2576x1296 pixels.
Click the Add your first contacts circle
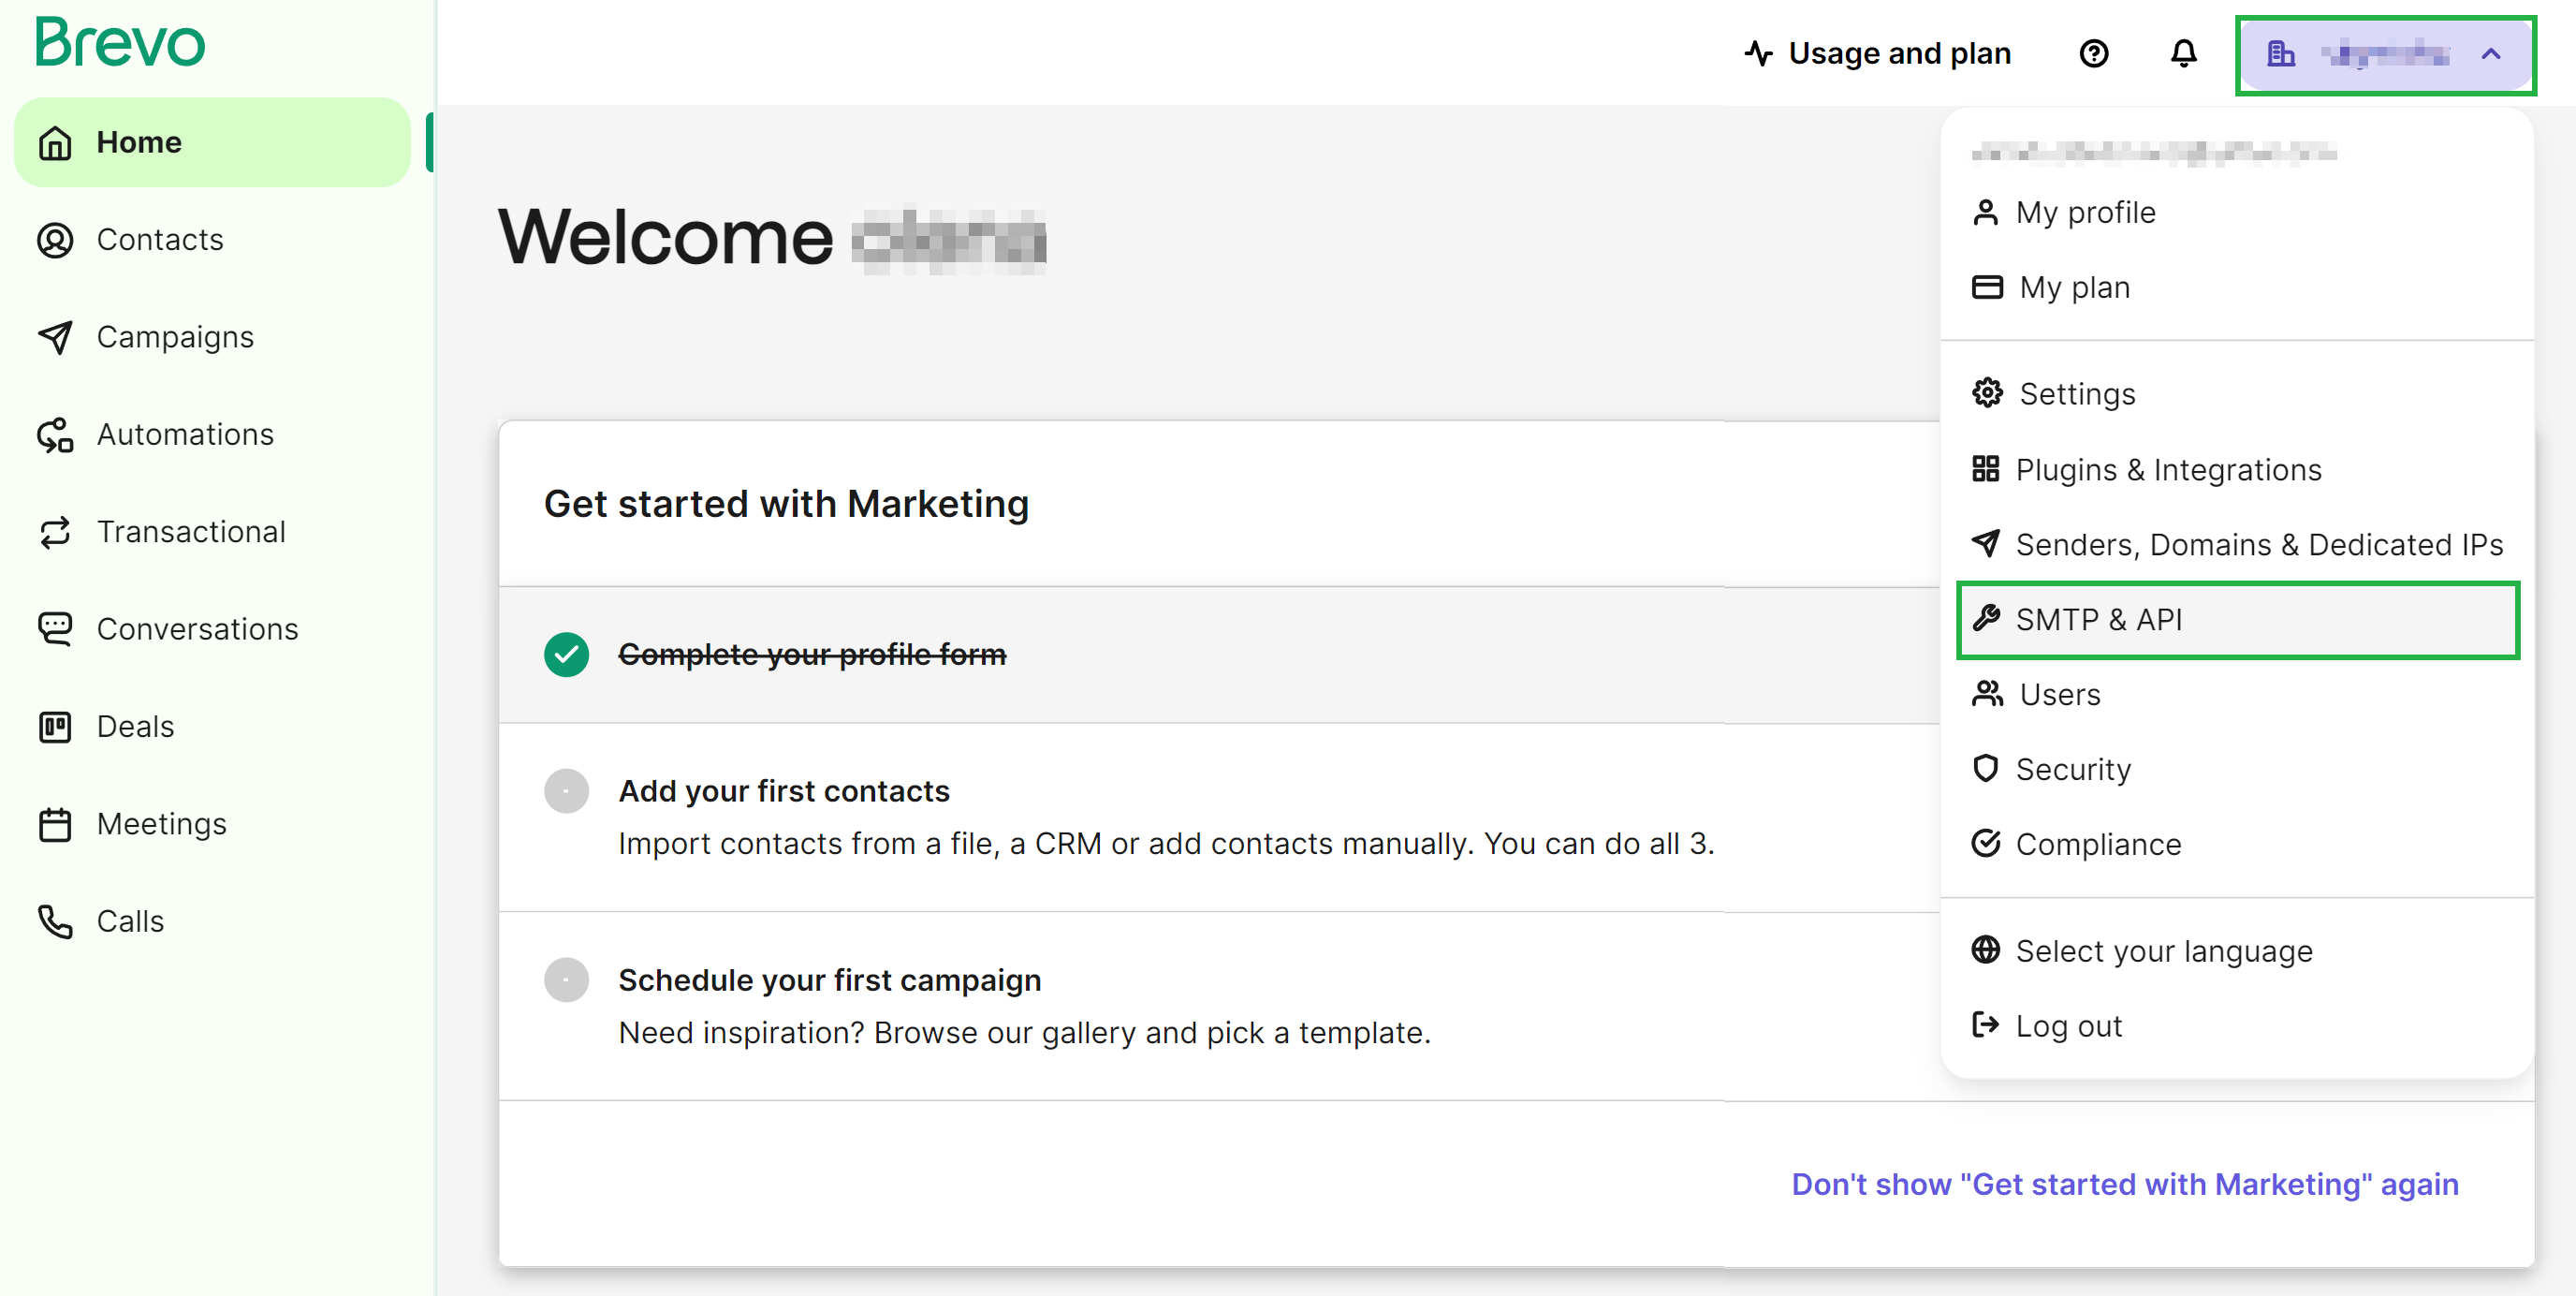[x=566, y=790]
